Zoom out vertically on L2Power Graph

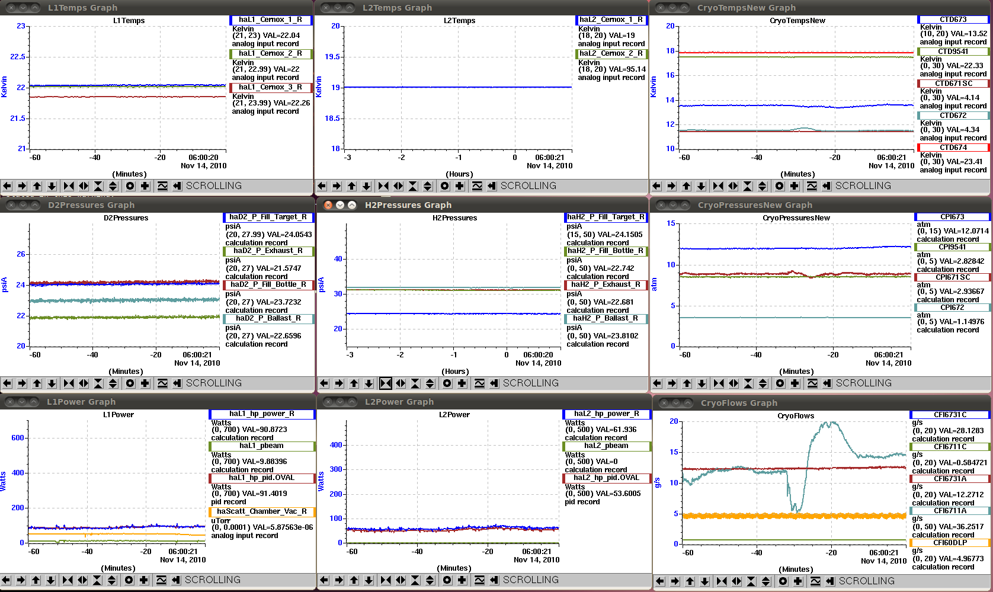click(430, 580)
